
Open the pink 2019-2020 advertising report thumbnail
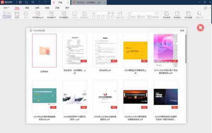coord(166,50)
